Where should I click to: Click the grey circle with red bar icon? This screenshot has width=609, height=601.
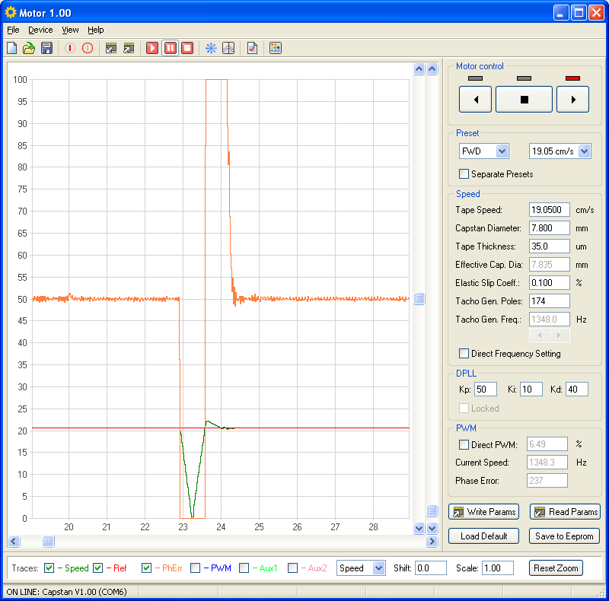(x=70, y=48)
